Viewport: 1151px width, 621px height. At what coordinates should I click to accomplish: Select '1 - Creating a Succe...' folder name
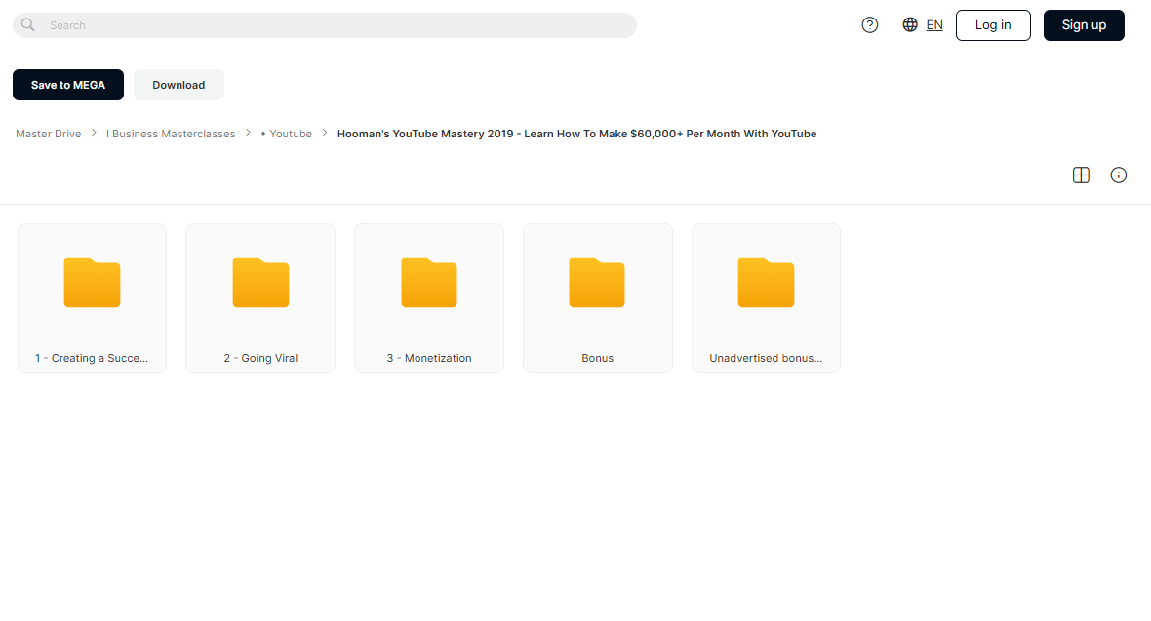[92, 358]
